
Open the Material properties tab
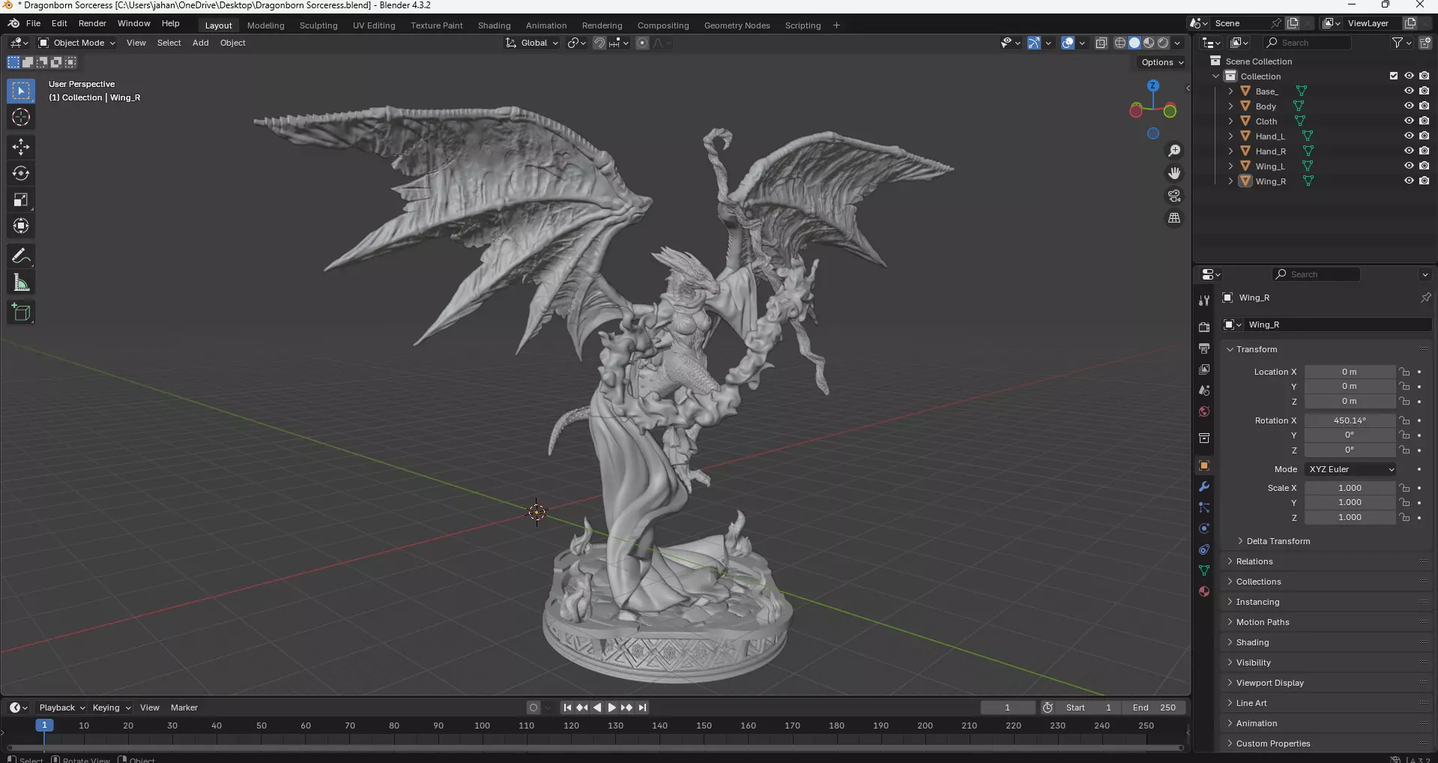click(1204, 591)
